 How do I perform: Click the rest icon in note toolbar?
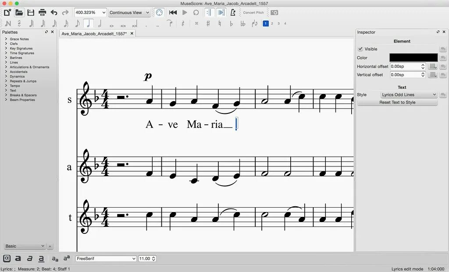click(x=183, y=24)
